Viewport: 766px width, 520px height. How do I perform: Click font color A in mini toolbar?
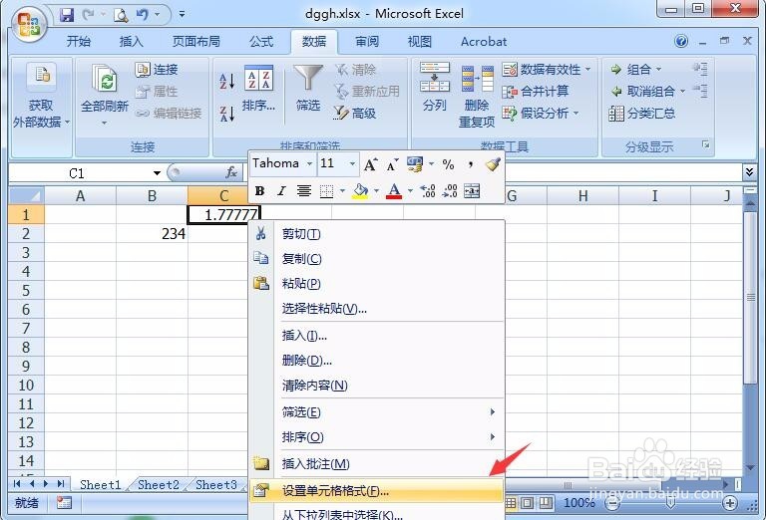click(x=394, y=190)
